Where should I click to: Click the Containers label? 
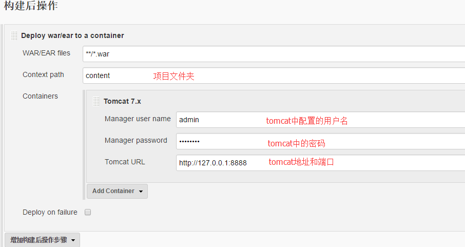click(40, 96)
